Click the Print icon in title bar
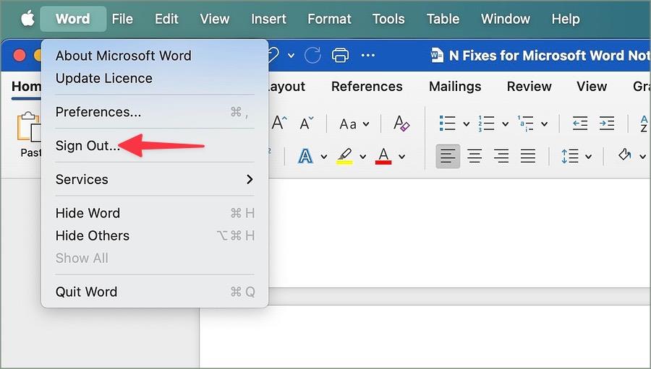This screenshot has width=651, height=369. tap(340, 55)
